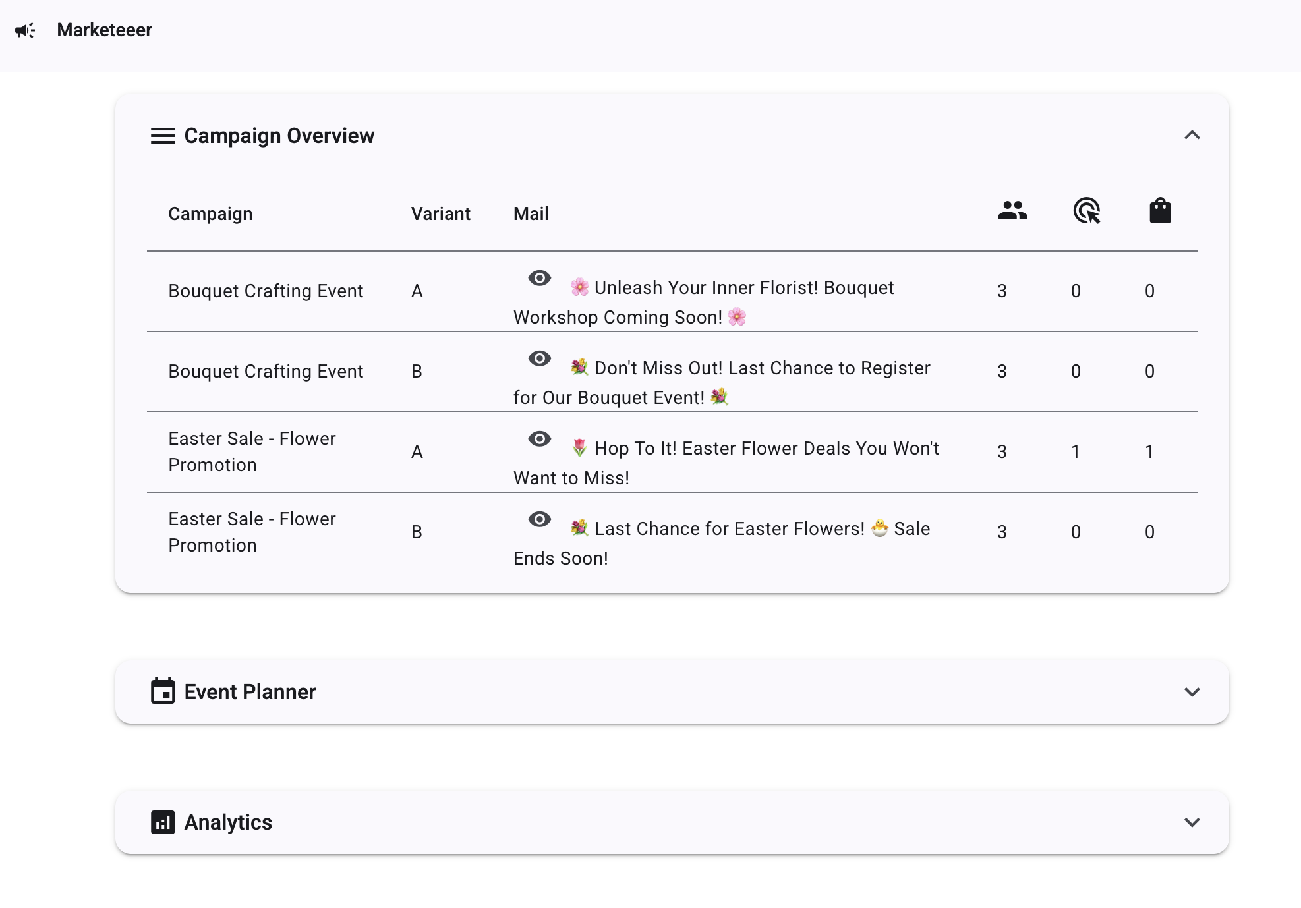Select the Easter Sale - Flower Promotion variant A row name

[252, 452]
